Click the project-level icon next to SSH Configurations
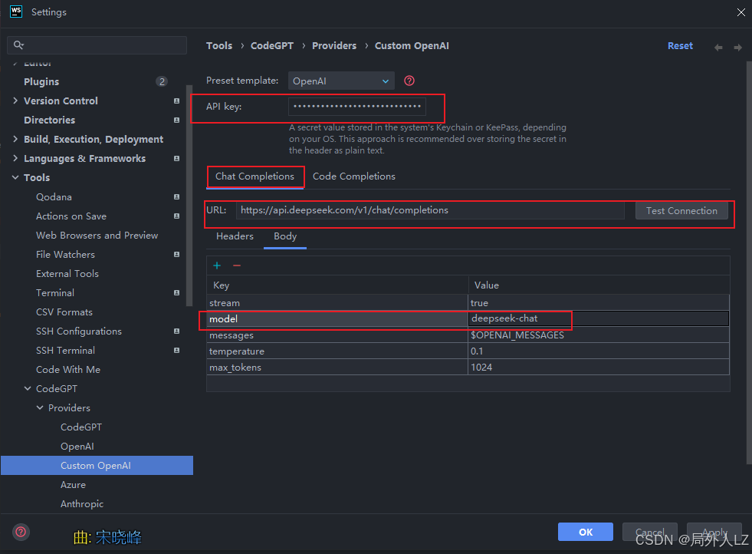The image size is (752, 554). [176, 331]
